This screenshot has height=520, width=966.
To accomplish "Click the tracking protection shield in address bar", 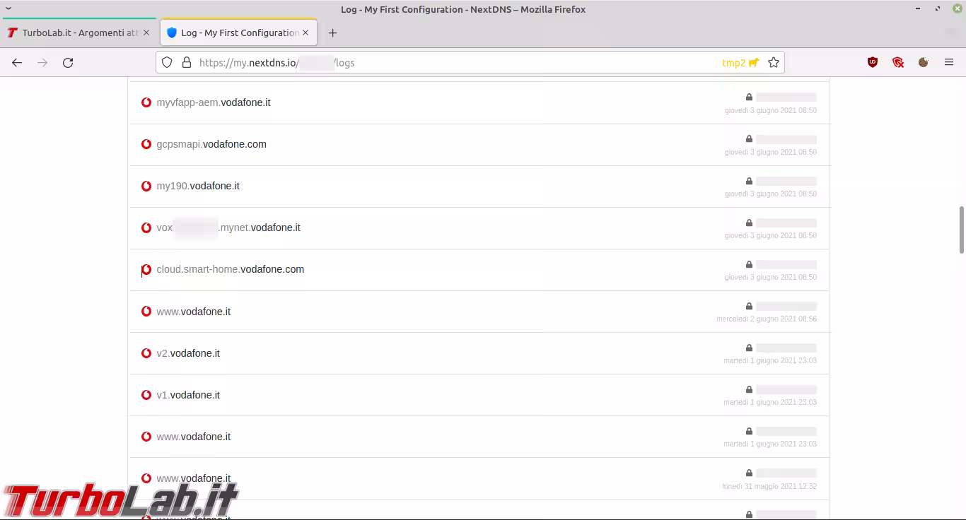I will 167,62.
